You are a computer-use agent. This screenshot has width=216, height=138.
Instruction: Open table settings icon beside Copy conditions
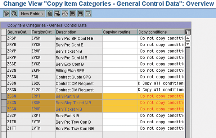(188, 32)
